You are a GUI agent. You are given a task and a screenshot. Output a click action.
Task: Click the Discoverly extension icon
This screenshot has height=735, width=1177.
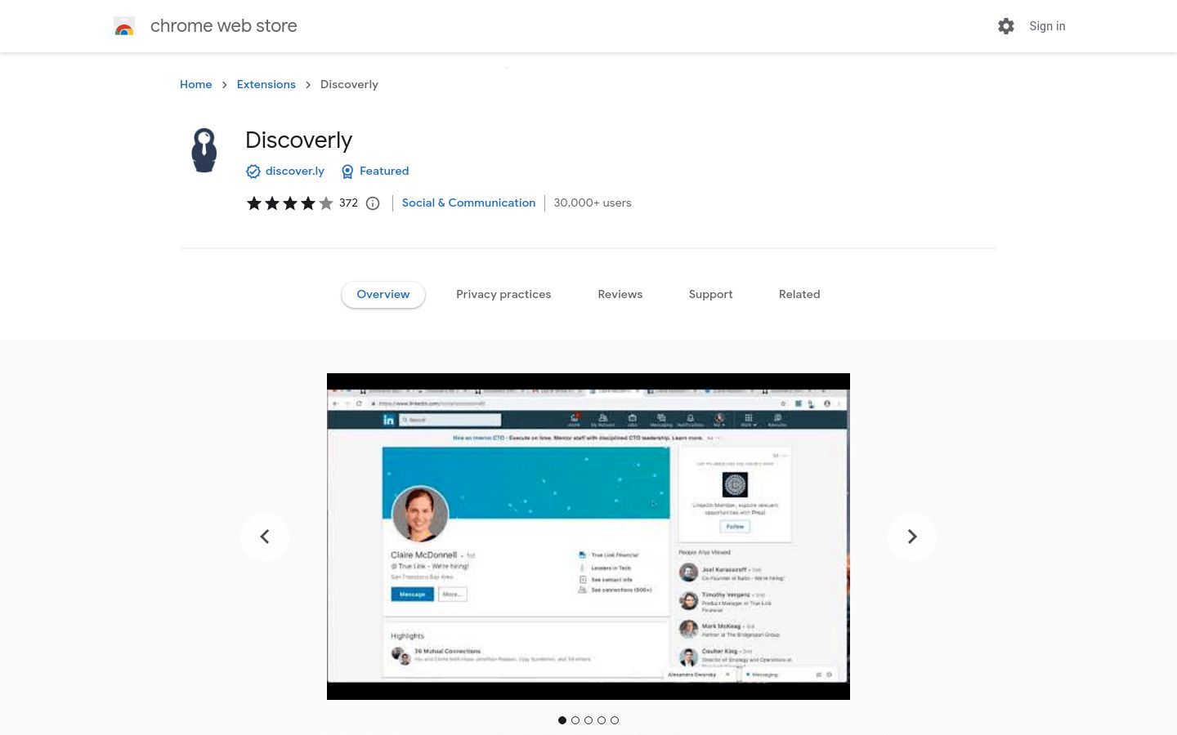(204, 150)
